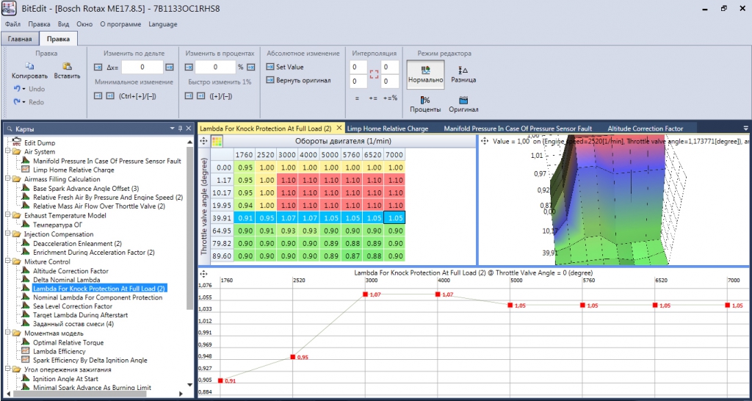This screenshot has height=401, width=752.
Task: Select the '=' interpolation mode
Action: pos(357,98)
